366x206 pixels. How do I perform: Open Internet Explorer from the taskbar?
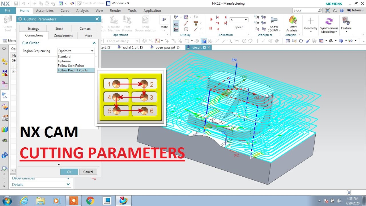[x=24, y=201]
